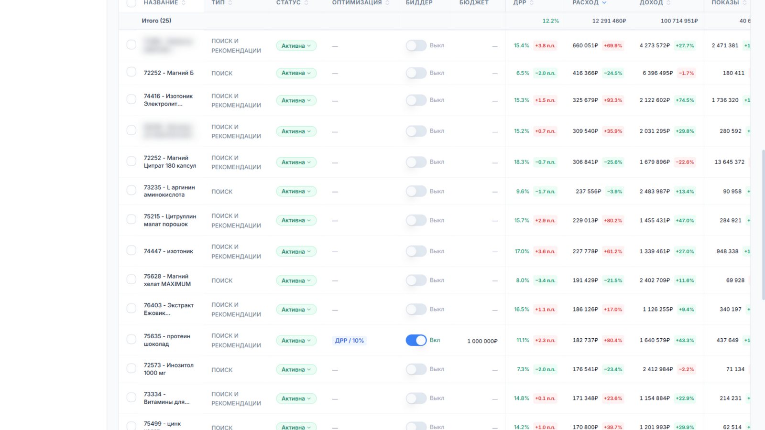Open campaign 75635 - протеин шоколад
Screen dimensions: 765x430
167,340
